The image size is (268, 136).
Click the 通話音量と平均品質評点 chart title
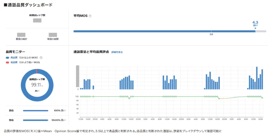coord(91,52)
